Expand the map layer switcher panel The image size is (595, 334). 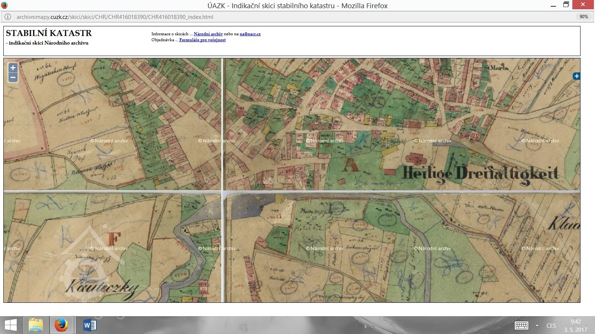(576, 76)
